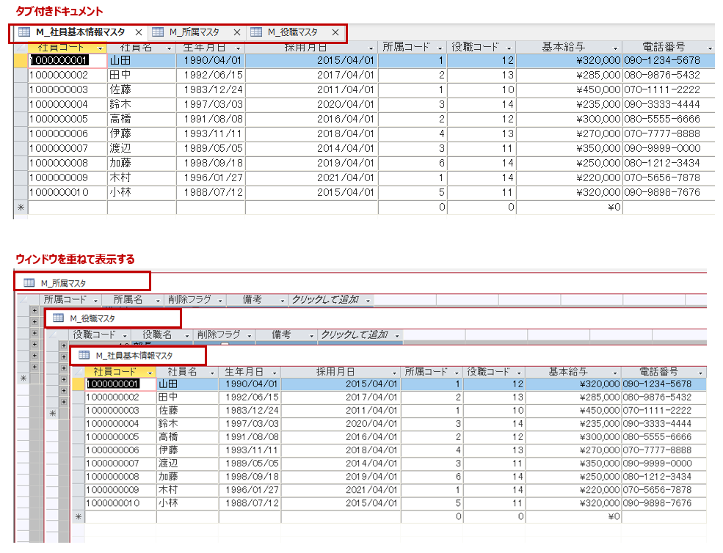
Task: Click 備考 column header in M_役職マスタ window
Action: (280, 334)
